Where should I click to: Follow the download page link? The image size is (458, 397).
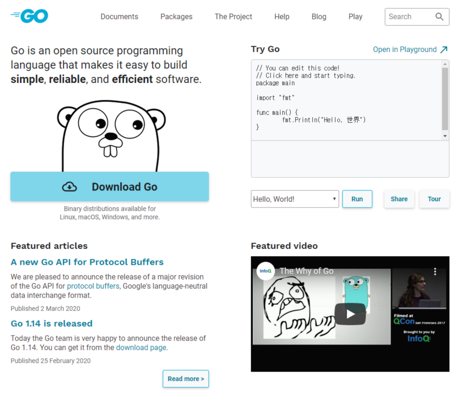(x=141, y=347)
